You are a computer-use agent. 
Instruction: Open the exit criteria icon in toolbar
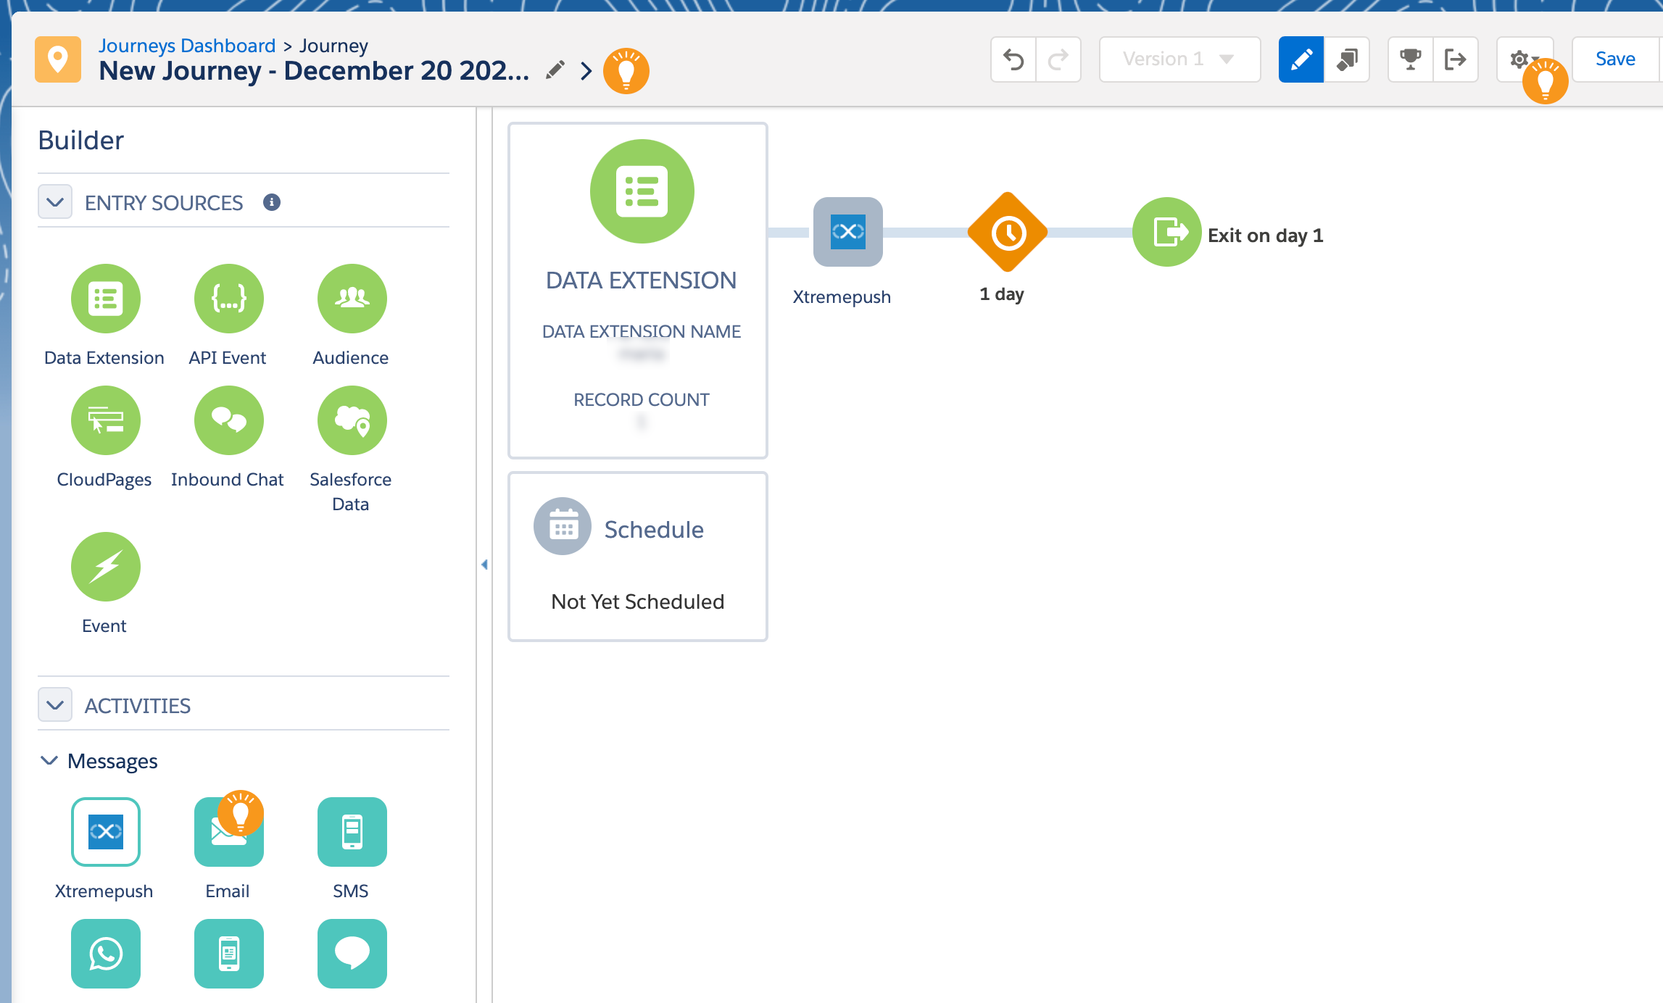pos(1455,59)
